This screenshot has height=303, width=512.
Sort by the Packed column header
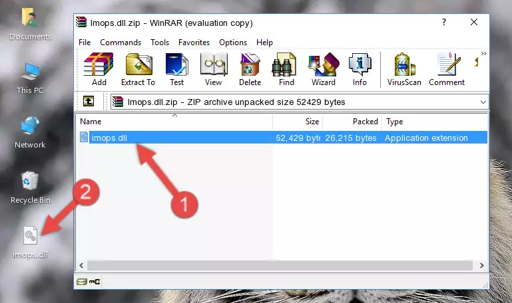click(x=352, y=122)
